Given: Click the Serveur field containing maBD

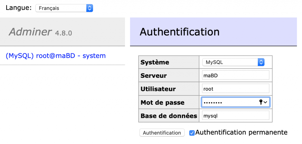Looking at the screenshot, I should [235, 75].
